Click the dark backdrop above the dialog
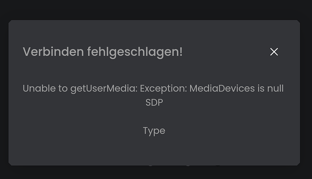This screenshot has width=312, height=179. [x=156, y=9]
